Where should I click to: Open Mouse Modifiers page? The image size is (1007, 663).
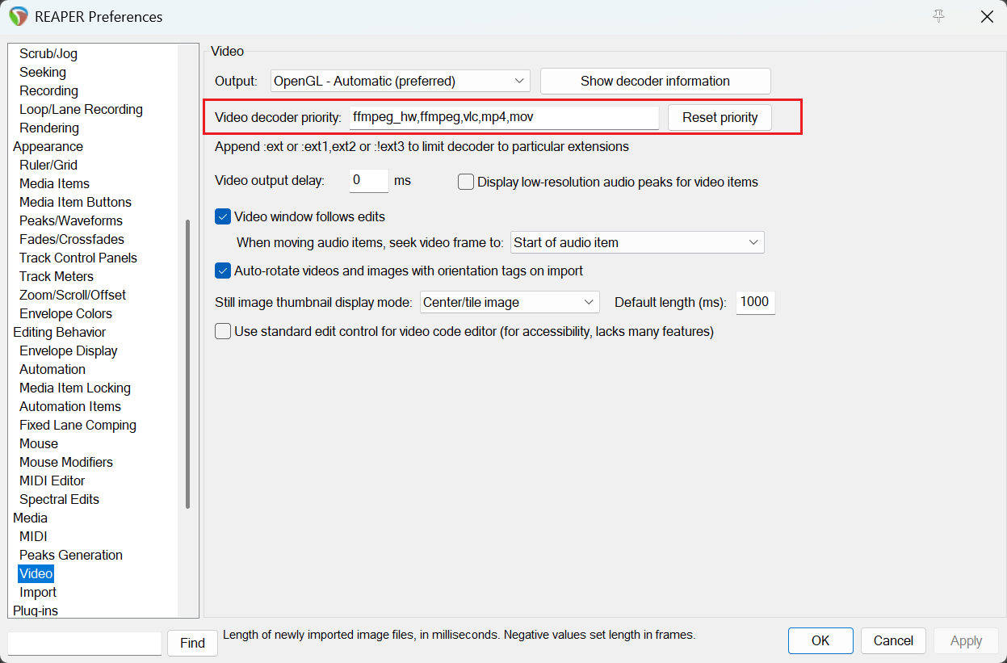tap(66, 462)
